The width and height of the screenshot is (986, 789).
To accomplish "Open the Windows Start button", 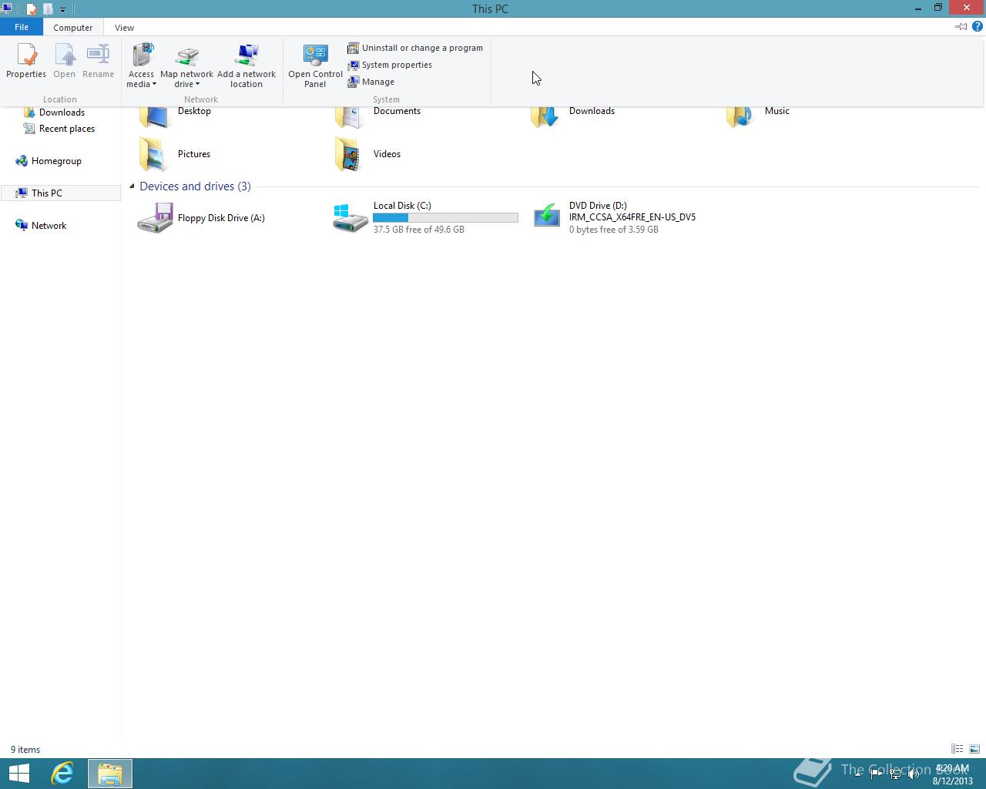I will (x=18, y=774).
